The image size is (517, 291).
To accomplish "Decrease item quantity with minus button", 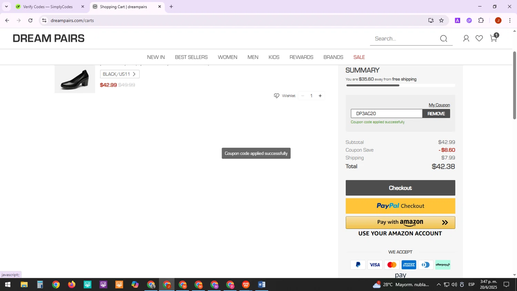I will point(303,96).
